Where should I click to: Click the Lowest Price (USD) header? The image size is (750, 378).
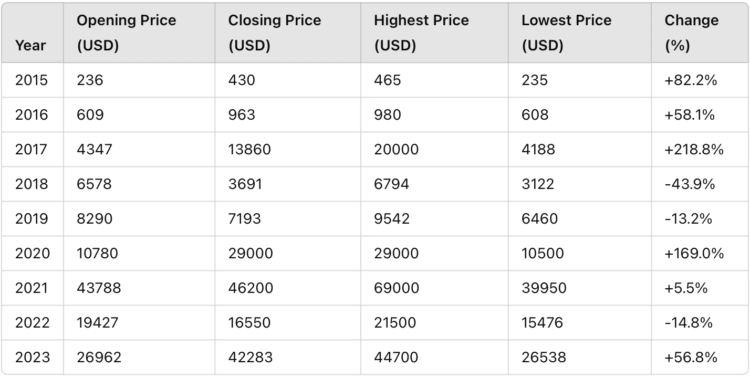[567, 33]
